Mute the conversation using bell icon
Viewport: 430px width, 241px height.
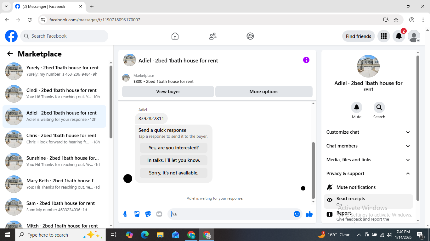(357, 107)
